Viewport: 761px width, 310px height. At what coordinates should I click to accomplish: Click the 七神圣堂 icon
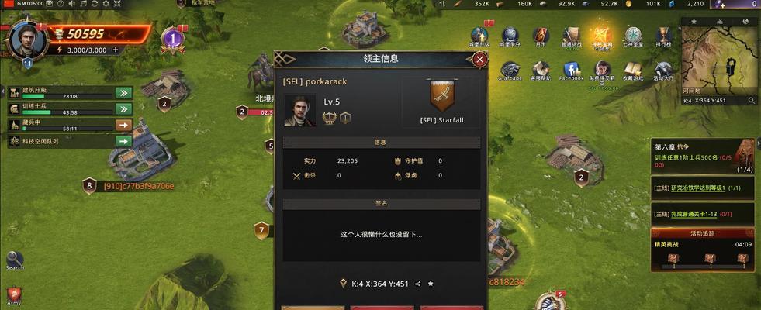pyautogui.click(x=633, y=36)
